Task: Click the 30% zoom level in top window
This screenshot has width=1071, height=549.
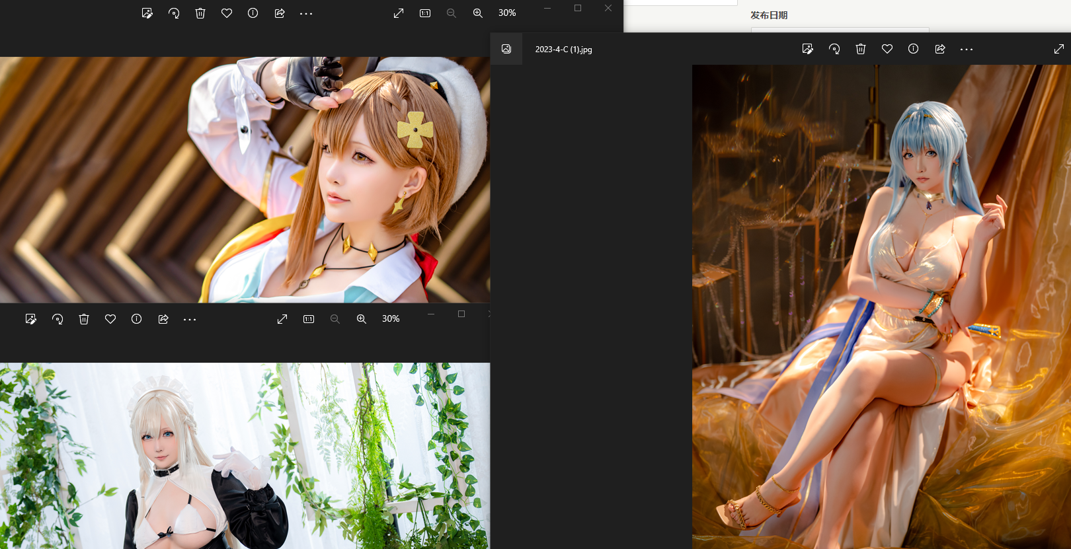Action: (507, 13)
